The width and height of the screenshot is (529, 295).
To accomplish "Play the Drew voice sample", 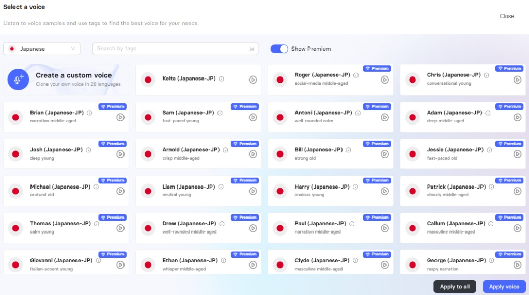I will 253,228.
